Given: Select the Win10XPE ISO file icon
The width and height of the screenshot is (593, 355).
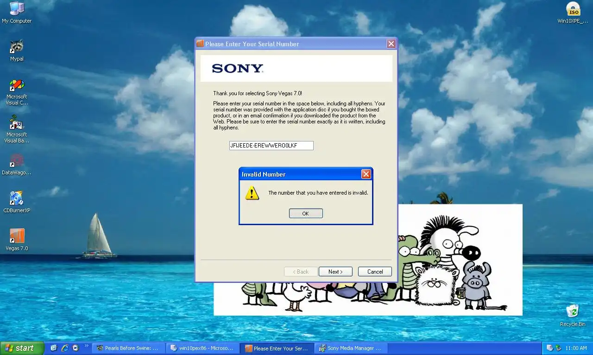Looking at the screenshot, I should click(573, 12).
